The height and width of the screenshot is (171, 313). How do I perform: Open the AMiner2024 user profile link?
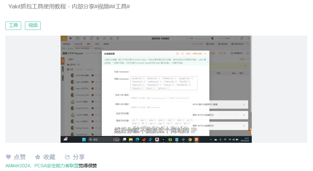[18, 166]
